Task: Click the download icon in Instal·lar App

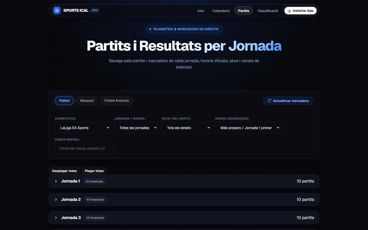Action: pos(290,11)
